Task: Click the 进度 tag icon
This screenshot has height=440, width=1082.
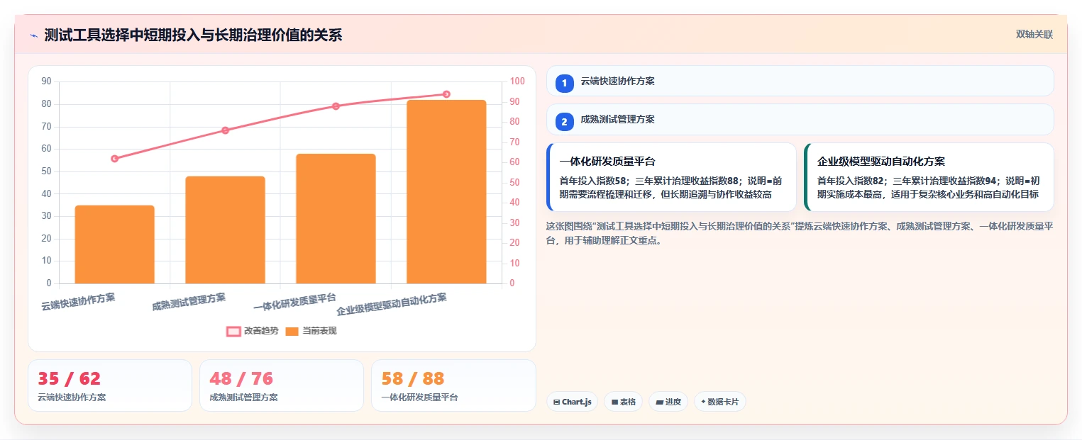Action: 659,402
